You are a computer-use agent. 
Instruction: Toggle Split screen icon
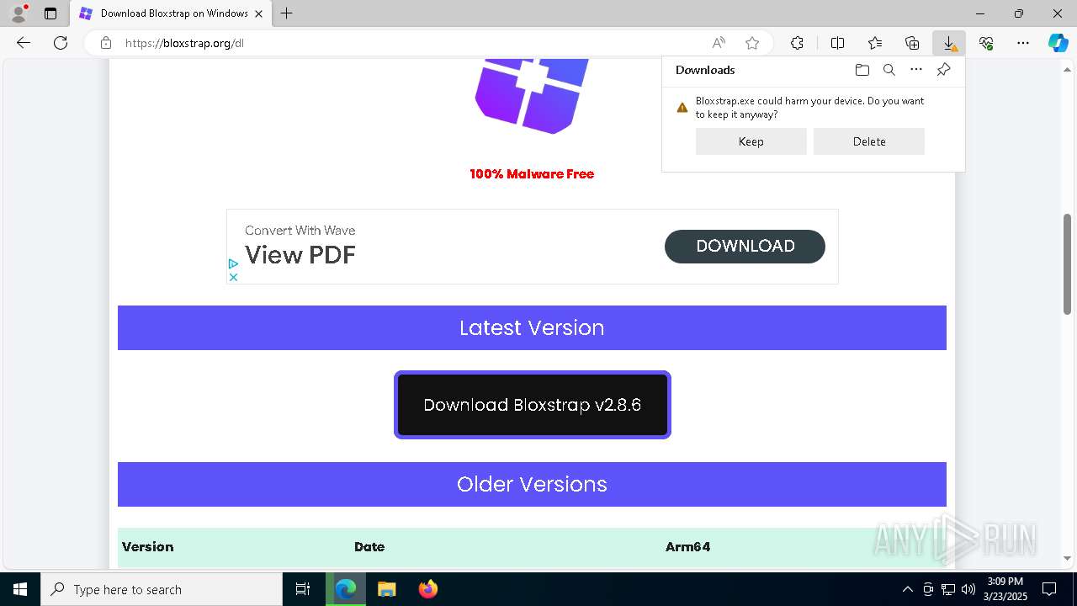[x=837, y=43]
